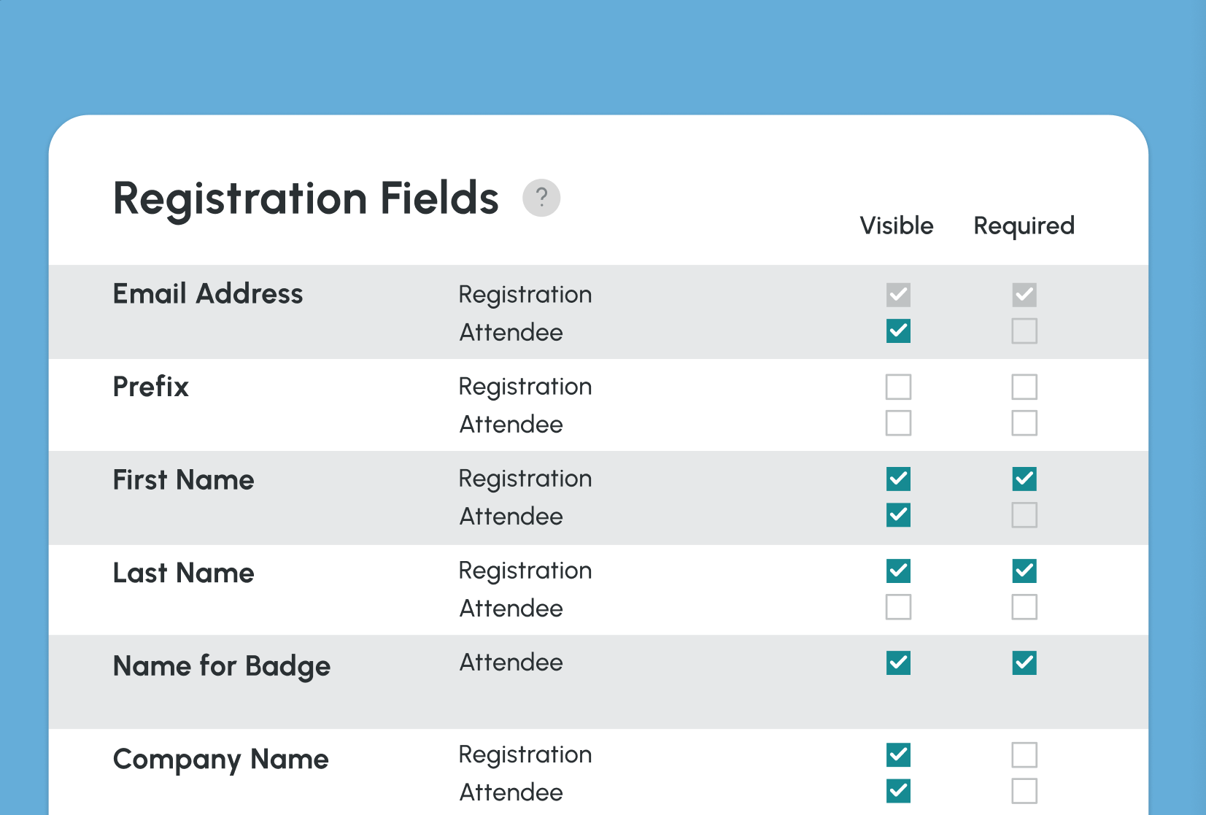Viewport: 1206px width, 815px height.
Task: Disable Required for First Name Registration
Action: (x=1024, y=479)
